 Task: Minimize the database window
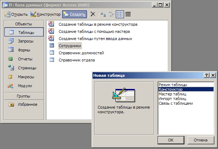155,5
